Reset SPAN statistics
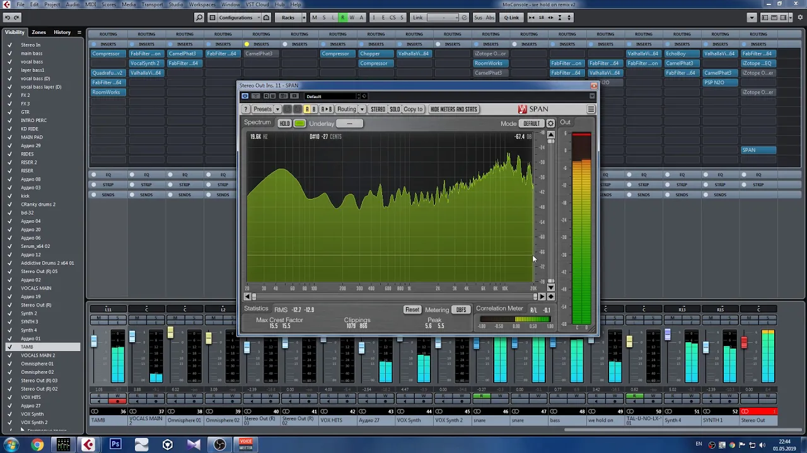The height and width of the screenshot is (453, 807). [412, 310]
